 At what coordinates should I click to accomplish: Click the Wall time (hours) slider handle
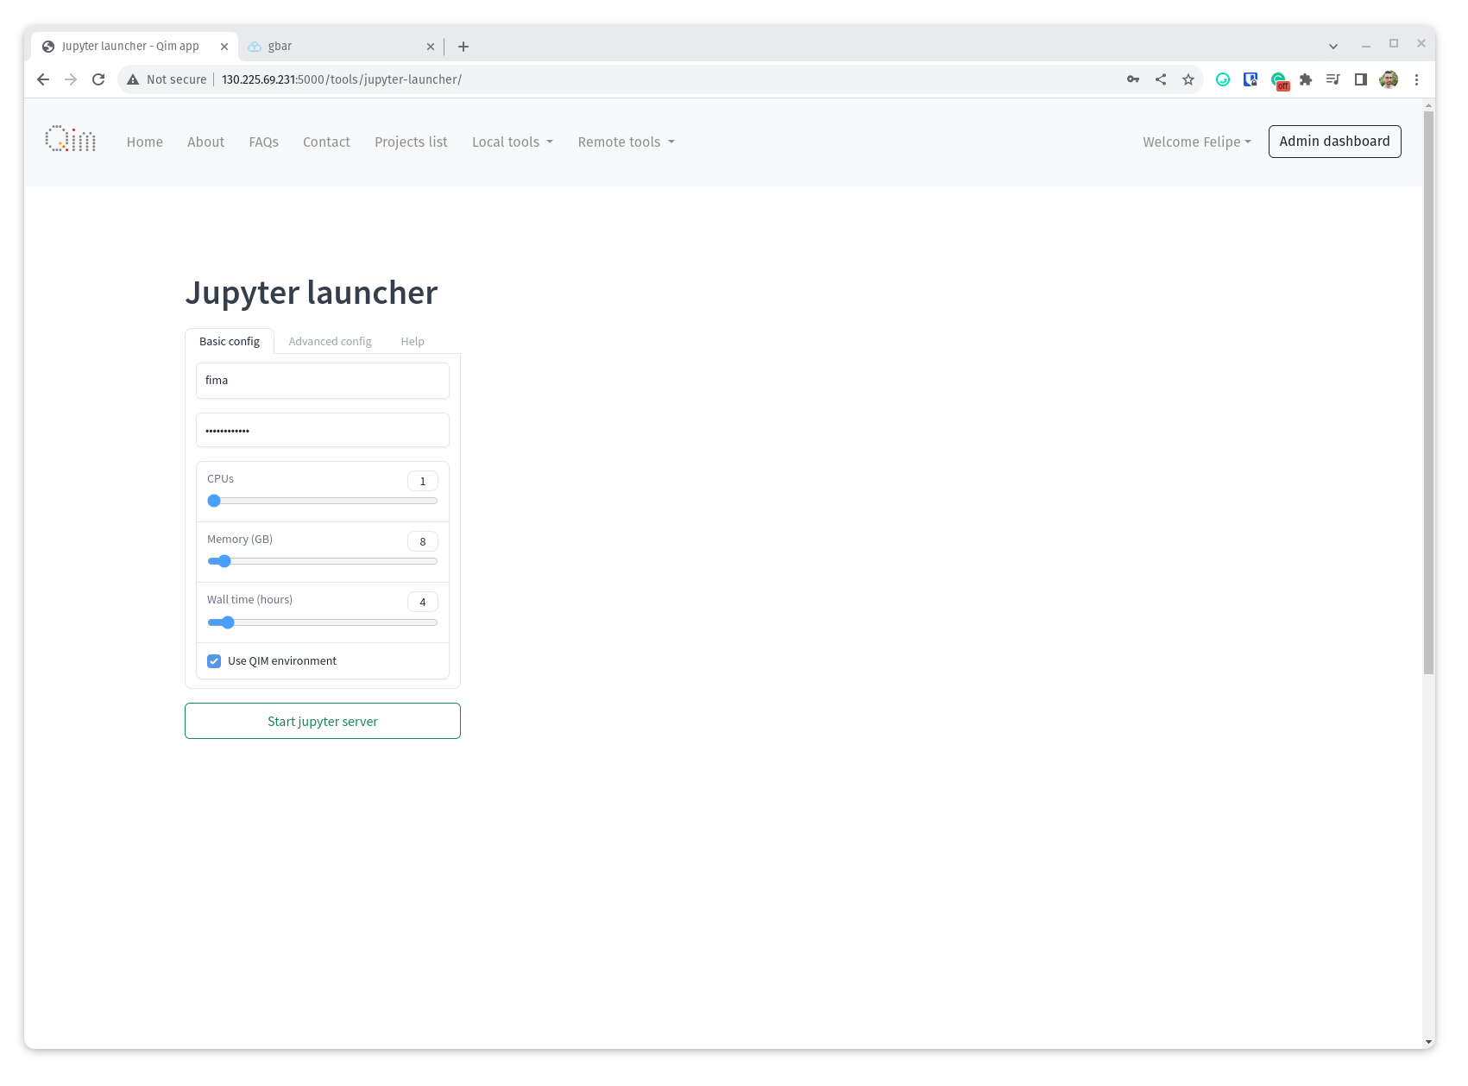[228, 622]
